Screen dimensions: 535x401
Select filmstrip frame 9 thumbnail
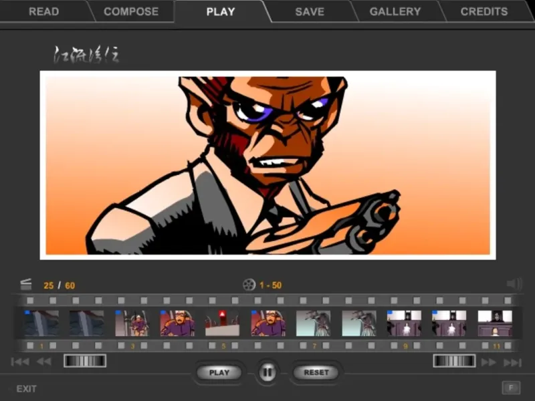(x=404, y=323)
